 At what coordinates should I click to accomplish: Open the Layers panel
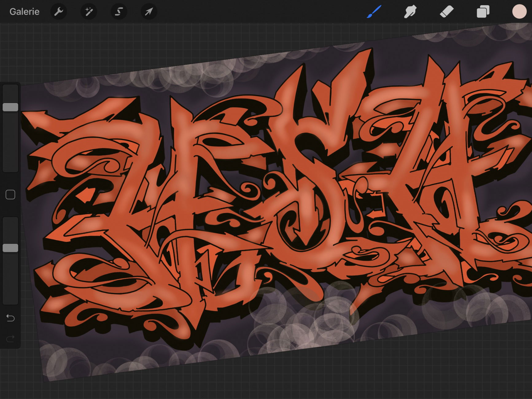tap(483, 12)
